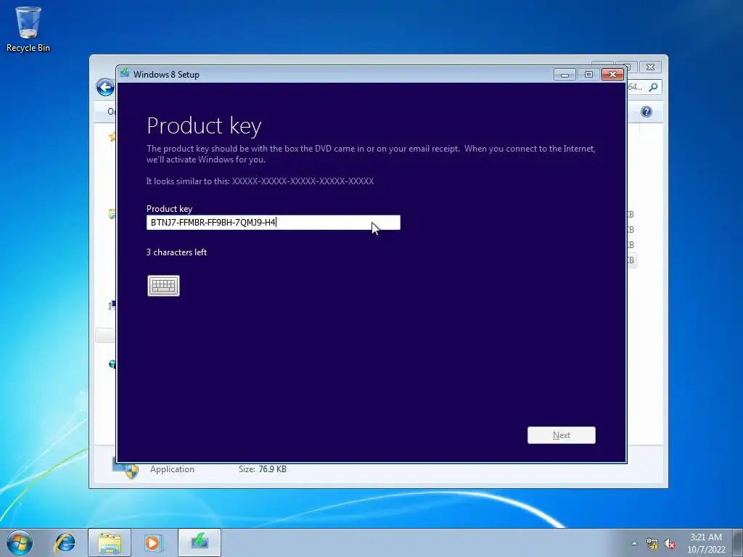This screenshot has width=743, height=557.
Task: Open Windows Explorer from taskbar
Action: (110, 542)
